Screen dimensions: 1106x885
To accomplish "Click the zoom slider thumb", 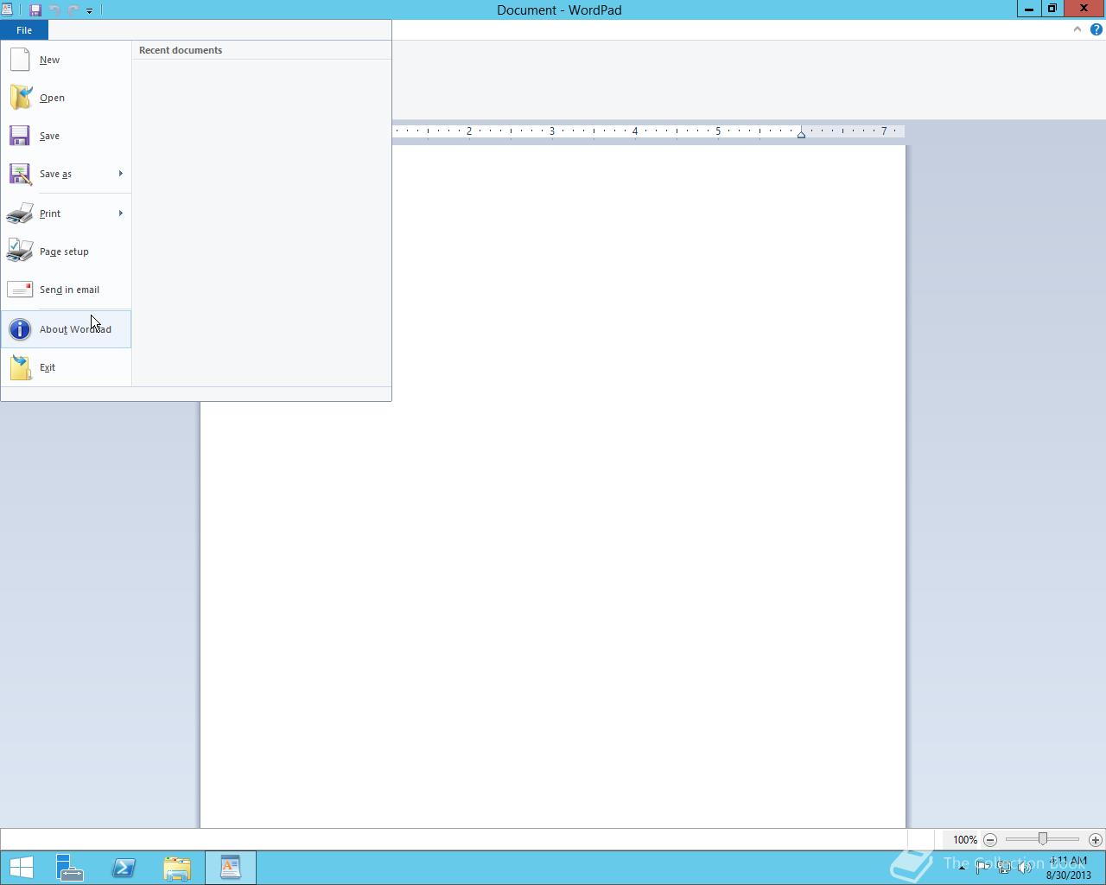I will click(1043, 839).
